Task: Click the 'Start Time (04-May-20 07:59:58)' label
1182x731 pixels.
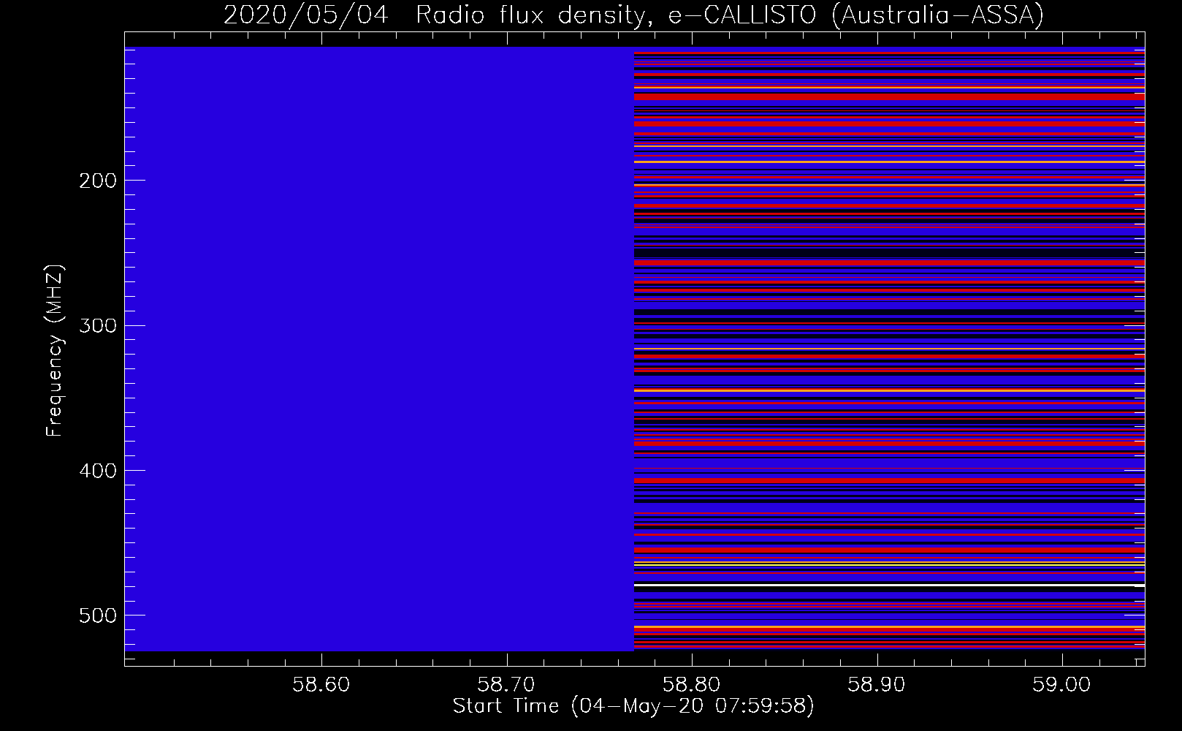Action: click(x=633, y=706)
